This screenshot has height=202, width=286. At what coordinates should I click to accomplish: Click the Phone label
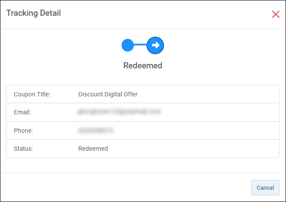pos(23,131)
